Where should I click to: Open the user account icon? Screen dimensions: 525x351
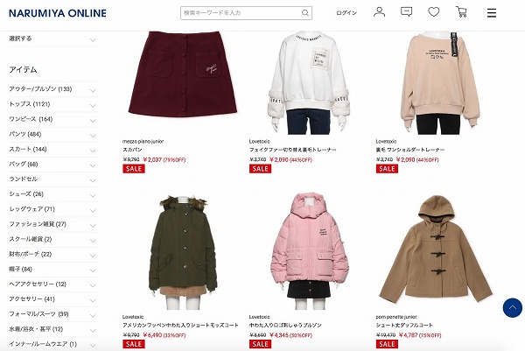(x=379, y=12)
